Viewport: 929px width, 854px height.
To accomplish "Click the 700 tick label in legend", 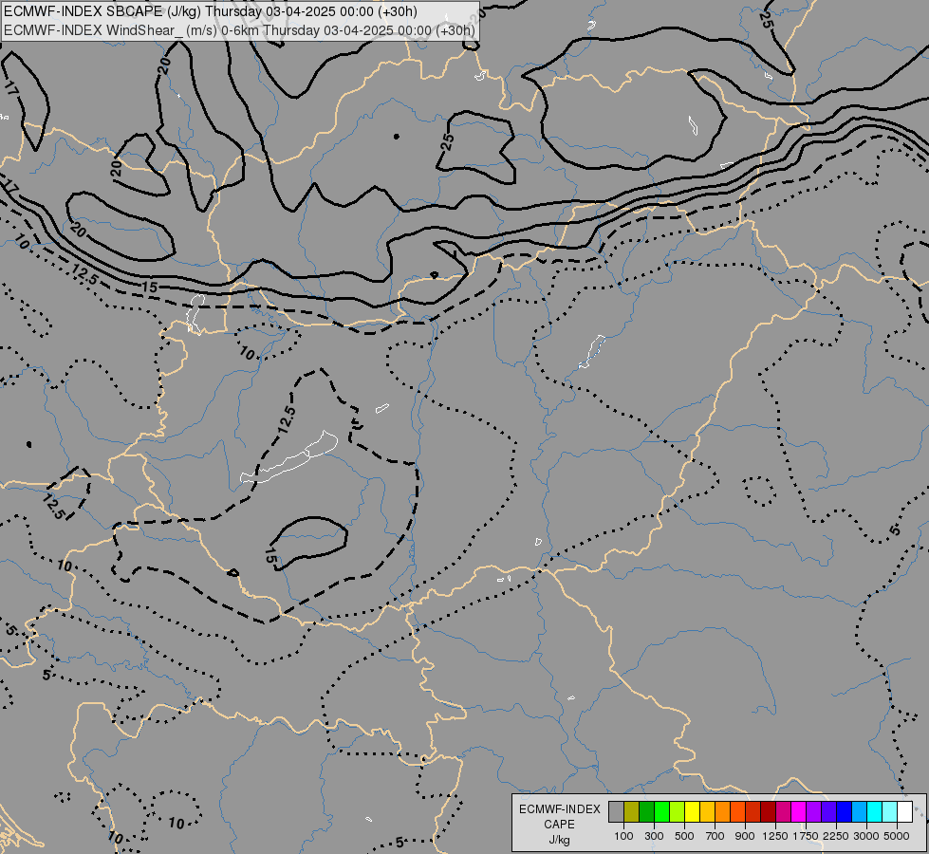I will click(715, 836).
